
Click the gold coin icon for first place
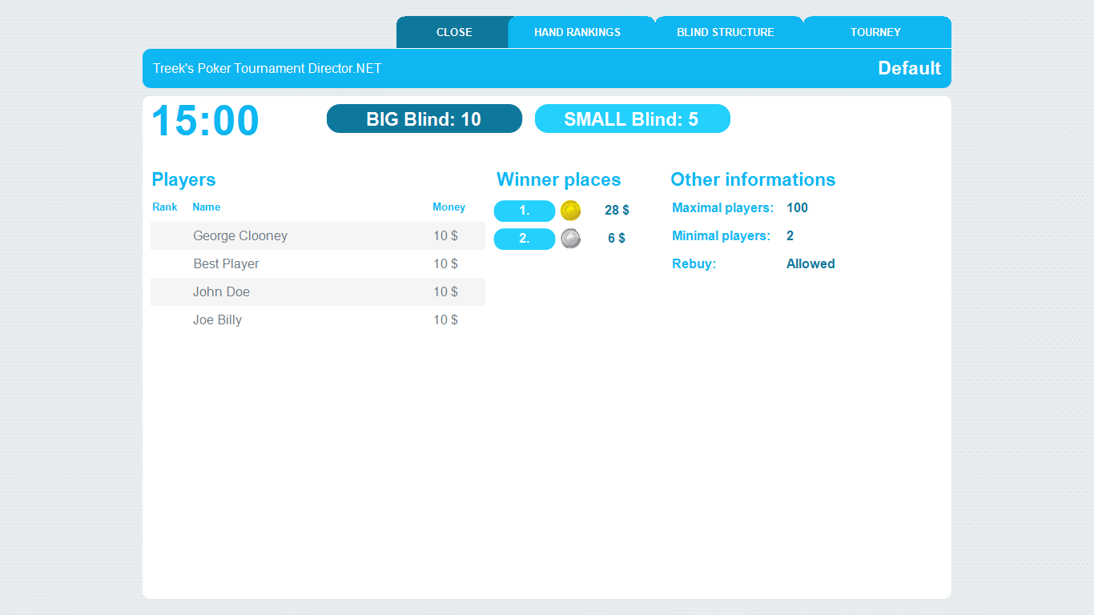(570, 211)
